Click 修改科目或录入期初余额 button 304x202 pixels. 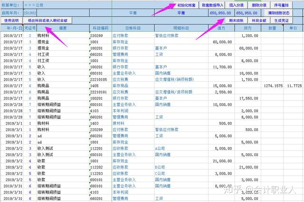tap(47, 20)
